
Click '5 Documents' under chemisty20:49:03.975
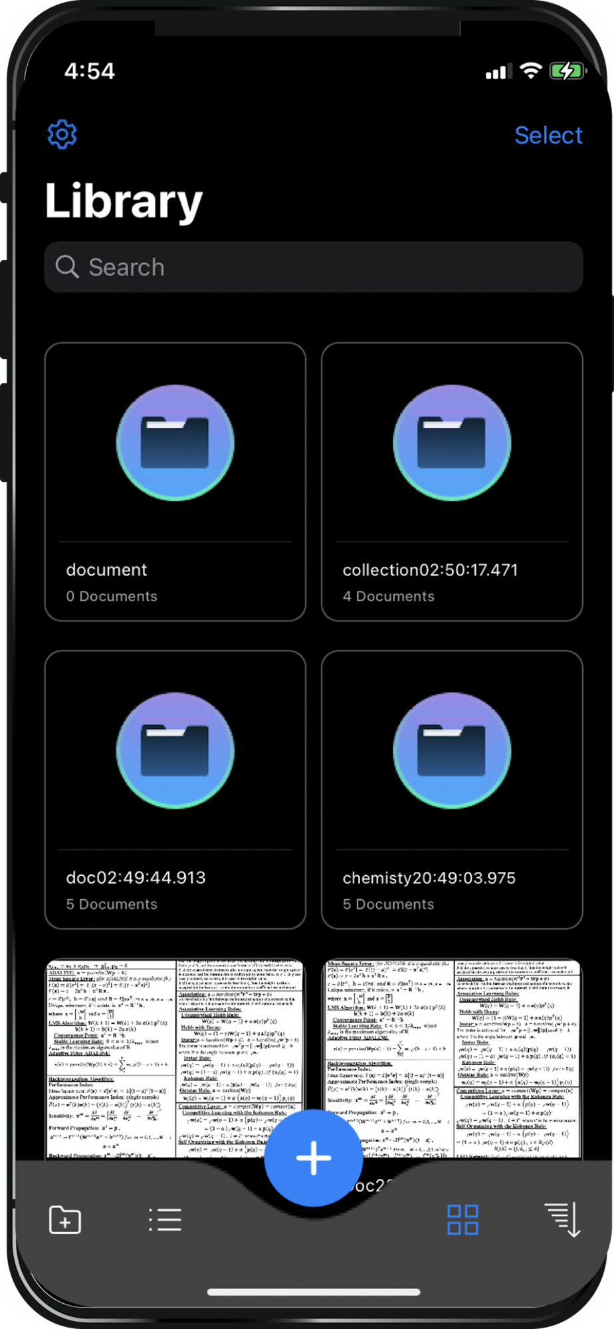[388, 904]
